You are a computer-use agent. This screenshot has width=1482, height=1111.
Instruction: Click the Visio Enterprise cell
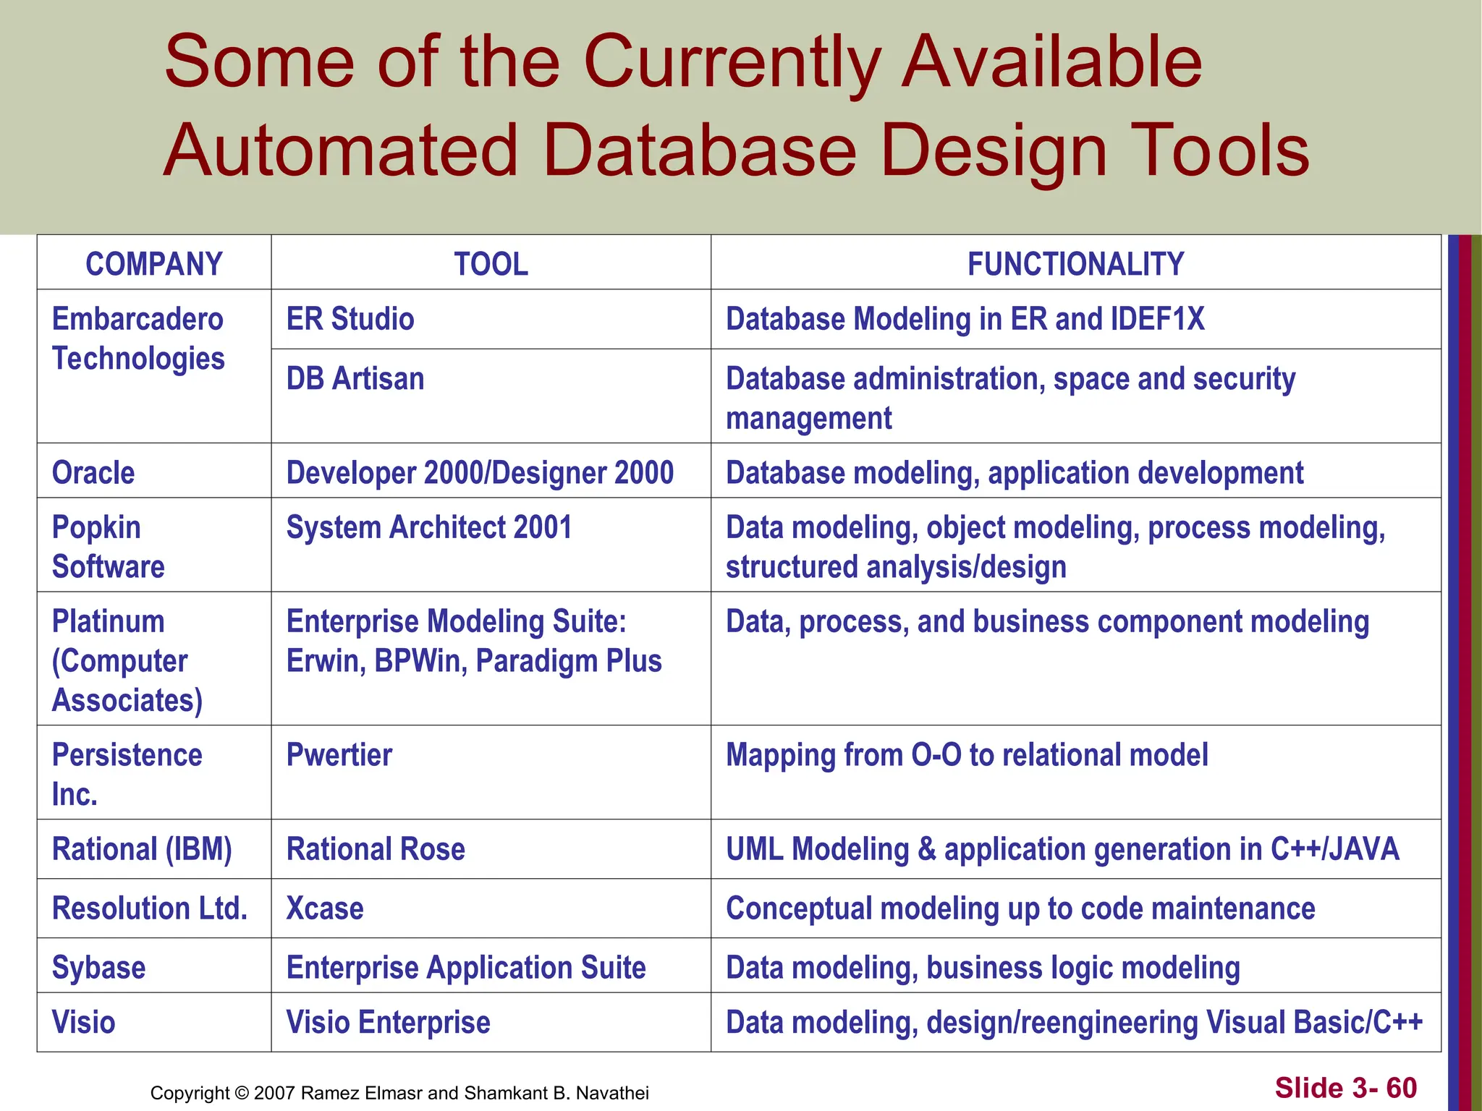pos(491,1022)
